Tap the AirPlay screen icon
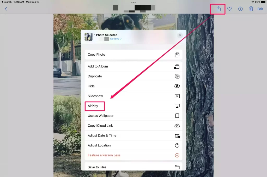Viewport: 267px width, 177px height. pos(177,106)
